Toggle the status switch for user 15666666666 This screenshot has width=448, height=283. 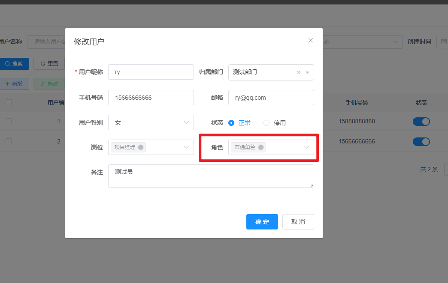421,141
